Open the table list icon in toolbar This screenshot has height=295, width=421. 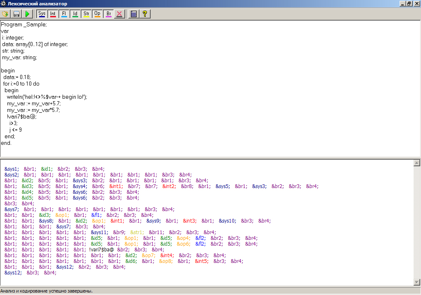pyautogui.click(x=133, y=14)
